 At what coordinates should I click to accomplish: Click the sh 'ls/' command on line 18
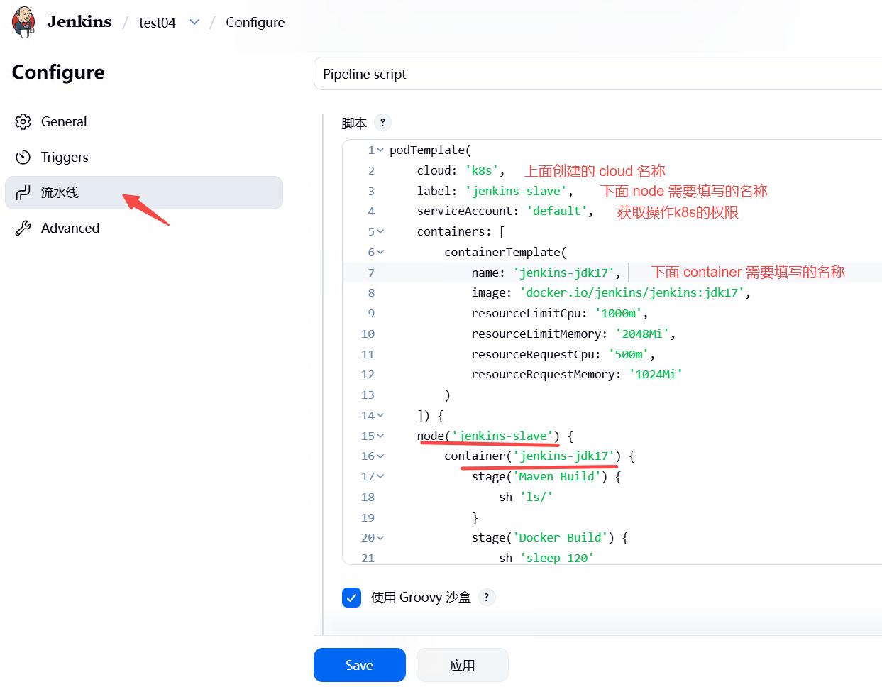pyautogui.click(x=526, y=498)
